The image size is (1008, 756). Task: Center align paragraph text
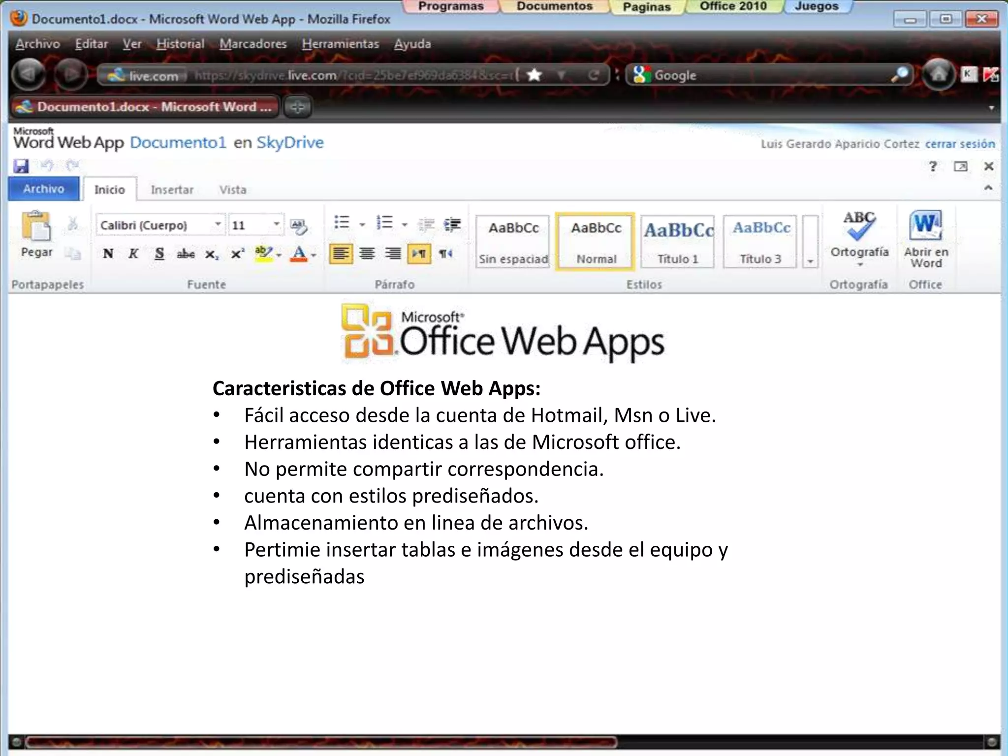[x=367, y=253]
